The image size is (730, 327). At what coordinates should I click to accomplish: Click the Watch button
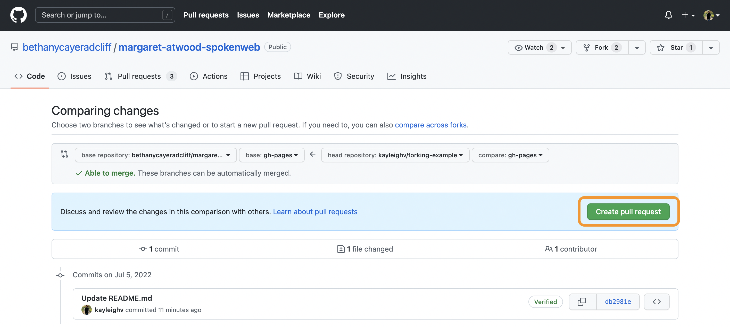coord(540,48)
